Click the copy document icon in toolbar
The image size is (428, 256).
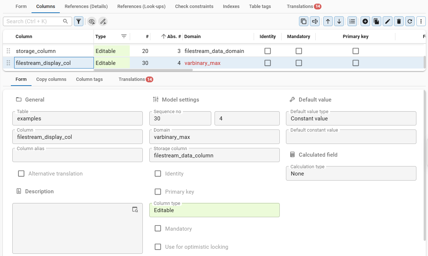click(x=377, y=21)
